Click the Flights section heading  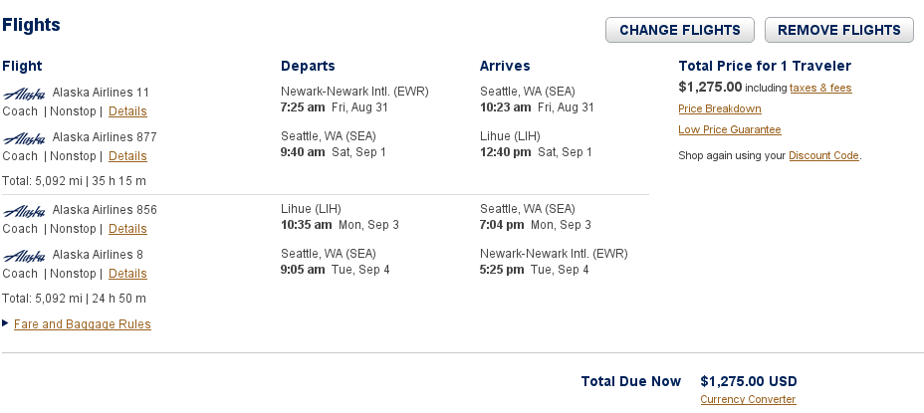pos(31,25)
